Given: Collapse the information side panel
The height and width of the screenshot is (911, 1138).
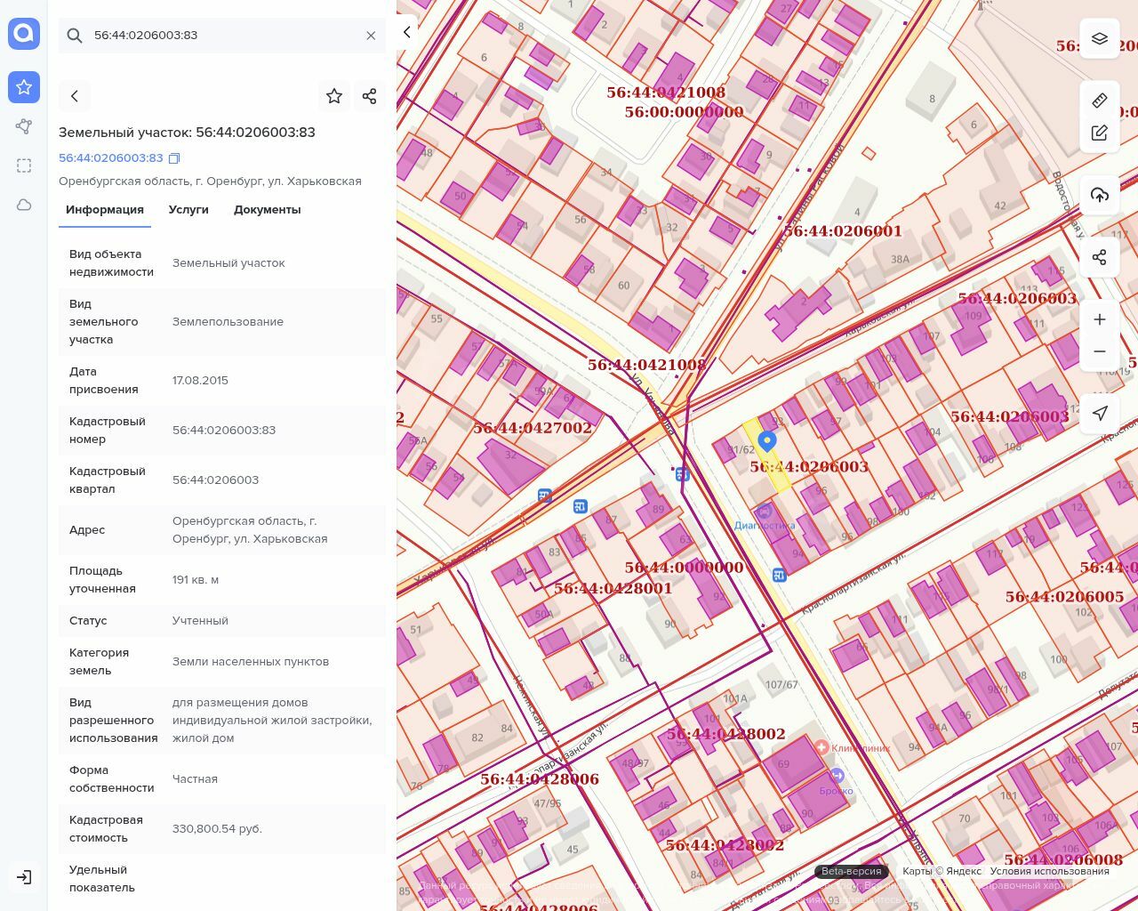Looking at the screenshot, I should (x=407, y=32).
